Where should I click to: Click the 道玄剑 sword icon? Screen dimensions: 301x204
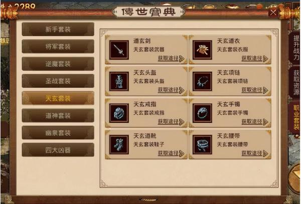(x=119, y=50)
